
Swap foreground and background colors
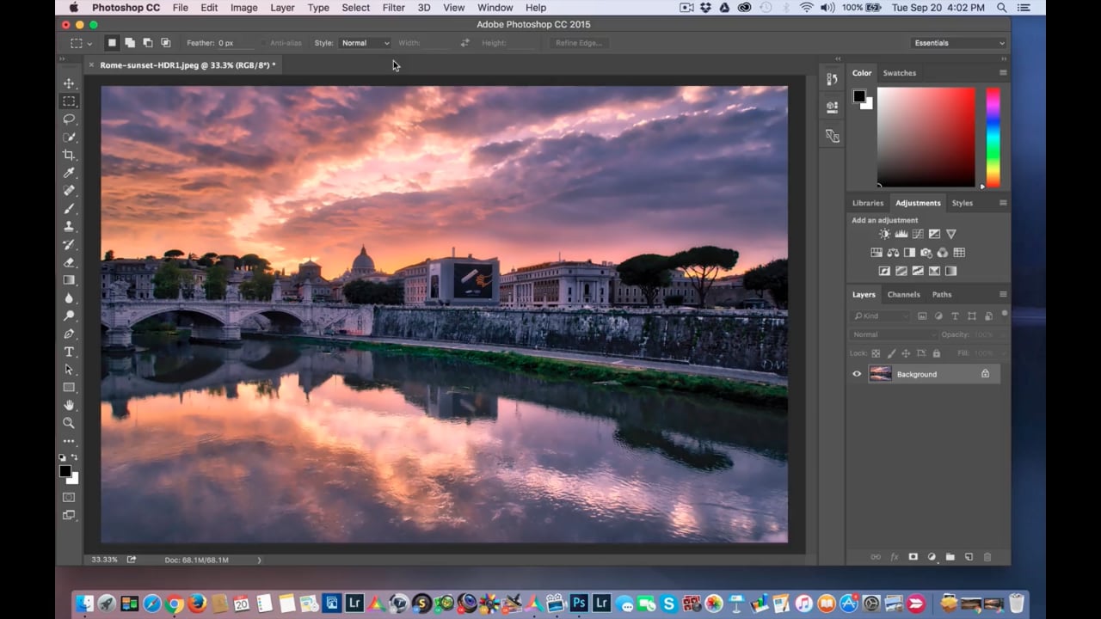75,458
